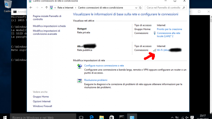Open the Wi-Fi (Alice) connection link
The width and height of the screenshot is (212, 119).
click(169, 50)
